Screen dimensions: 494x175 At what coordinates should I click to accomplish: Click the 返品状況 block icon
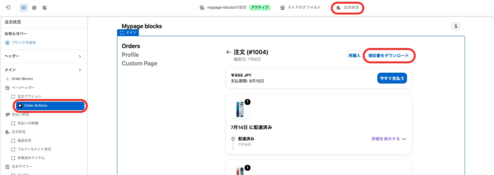coord(13,141)
